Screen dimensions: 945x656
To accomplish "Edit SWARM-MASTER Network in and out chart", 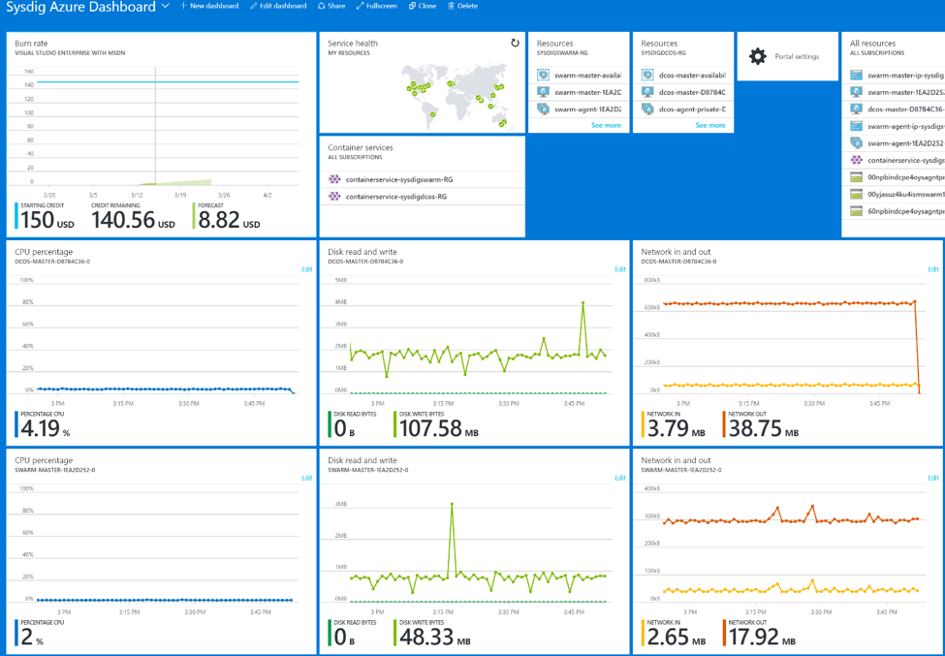I will click(933, 478).
